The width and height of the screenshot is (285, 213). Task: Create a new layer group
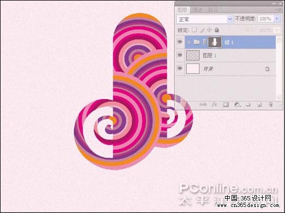[248, 105]
